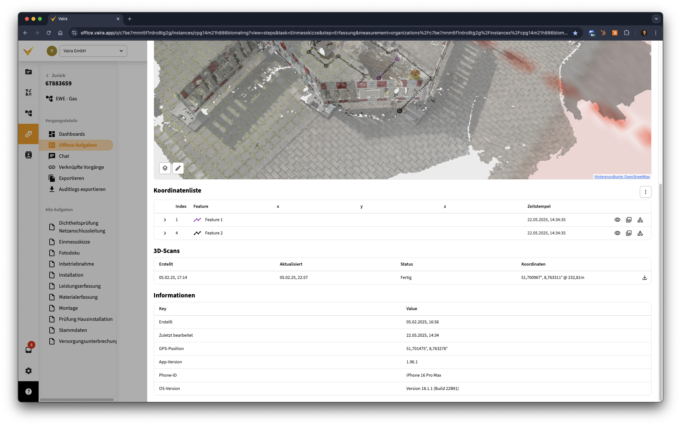Open inbox with 8 notifications
The width and height of the screenshot is (681, 426).
(x=29, y=350)
